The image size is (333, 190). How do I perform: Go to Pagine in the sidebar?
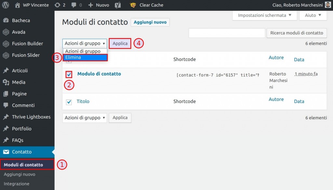click(x=19, y=94)
